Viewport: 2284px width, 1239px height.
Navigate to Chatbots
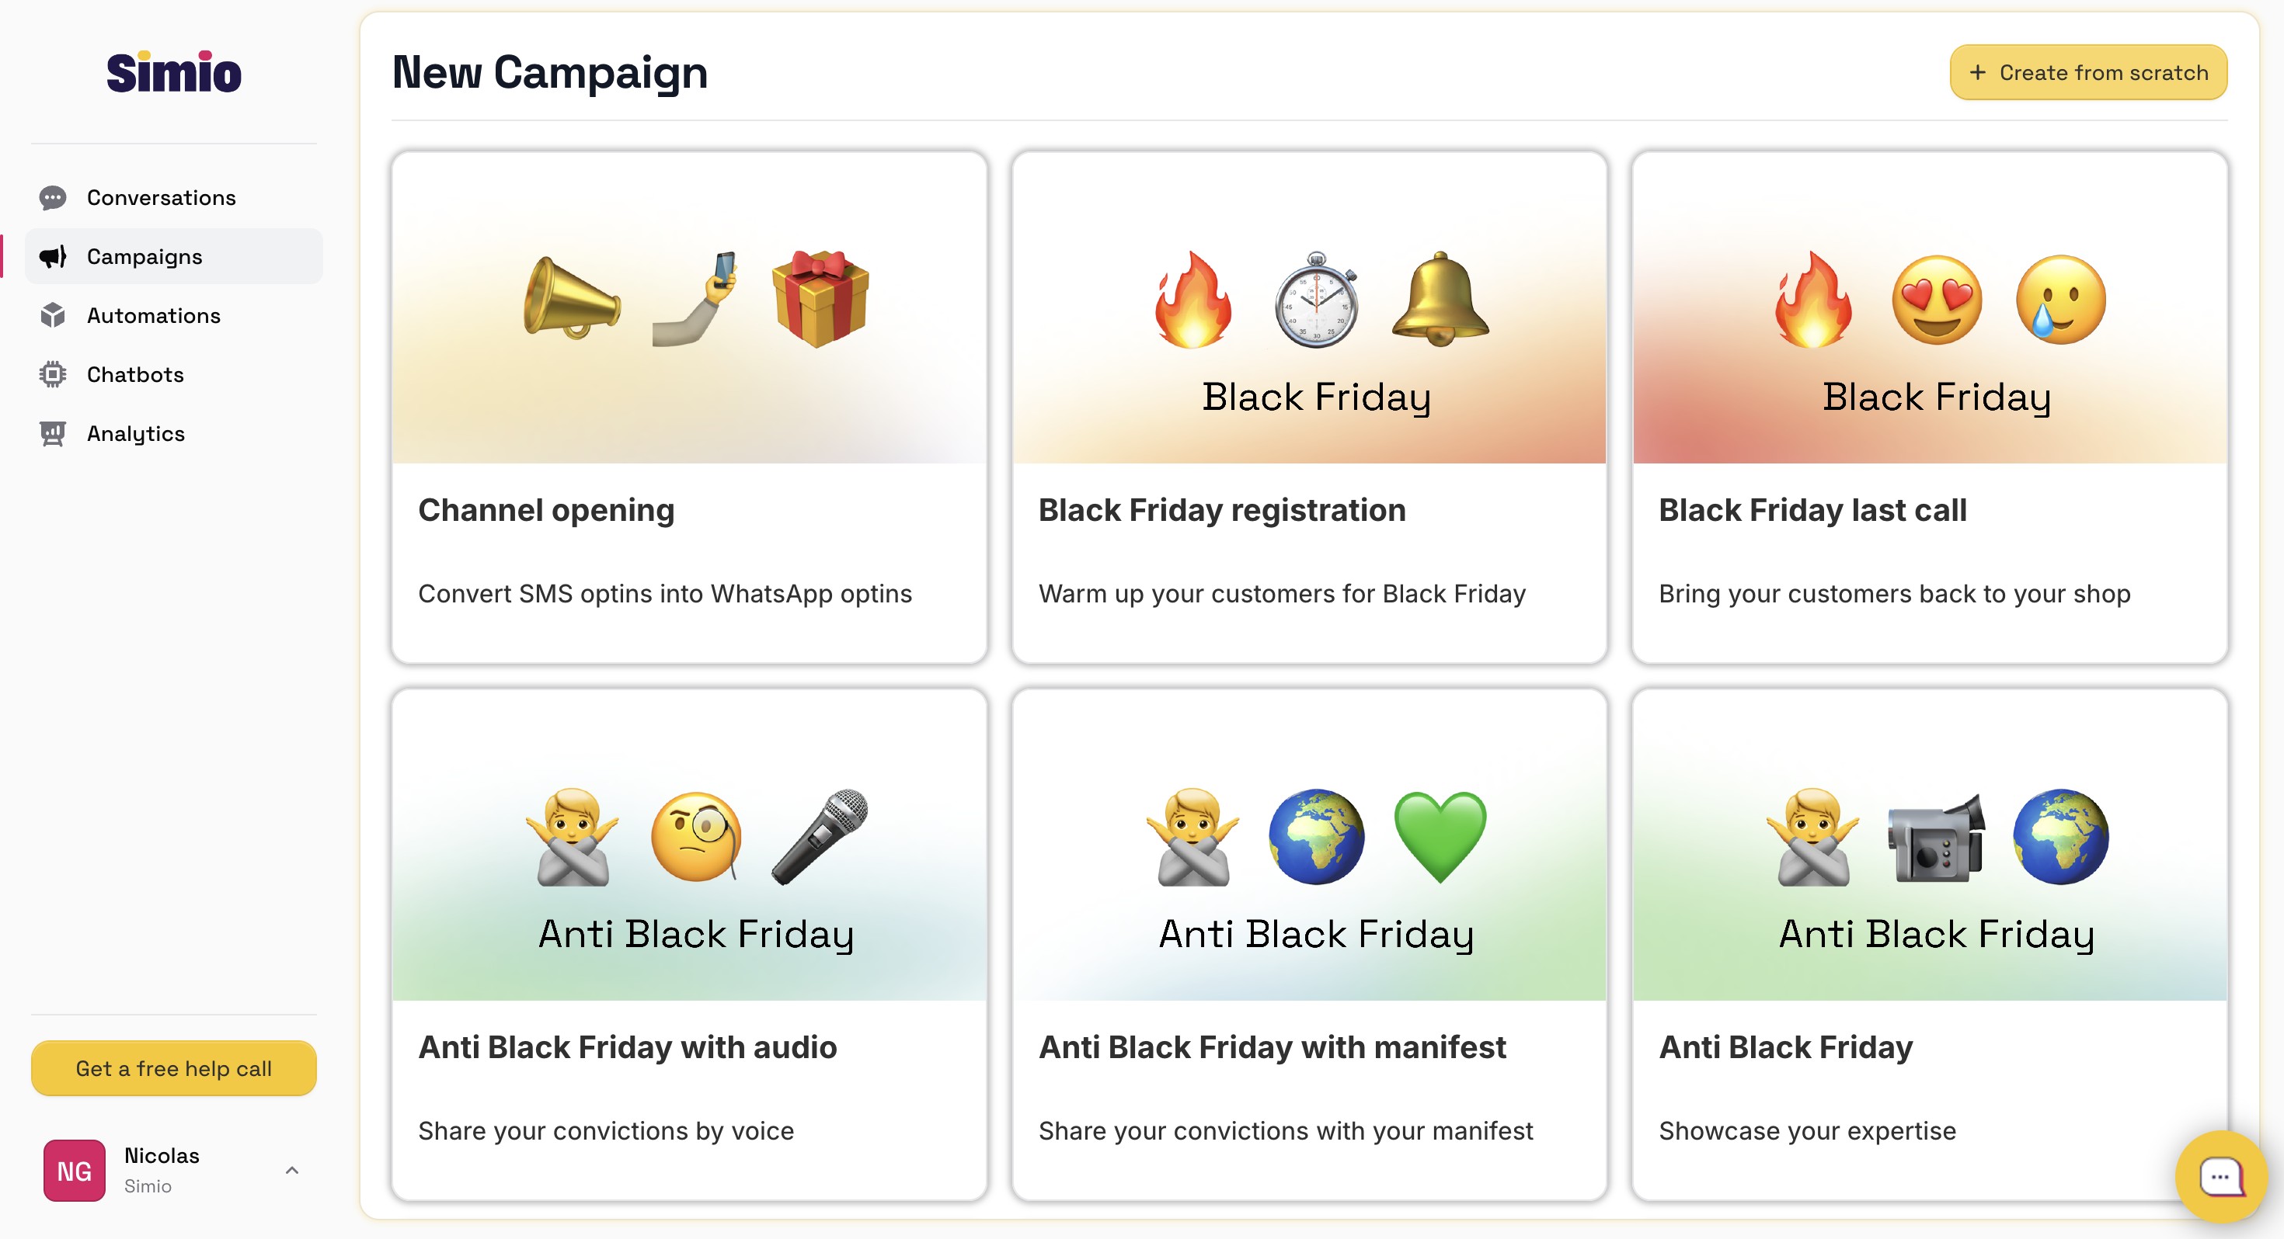click(x=136, y=375)
